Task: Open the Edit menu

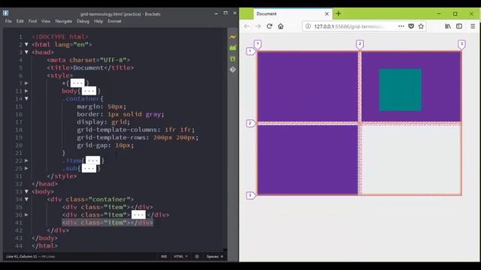Action: coord(20,21)
